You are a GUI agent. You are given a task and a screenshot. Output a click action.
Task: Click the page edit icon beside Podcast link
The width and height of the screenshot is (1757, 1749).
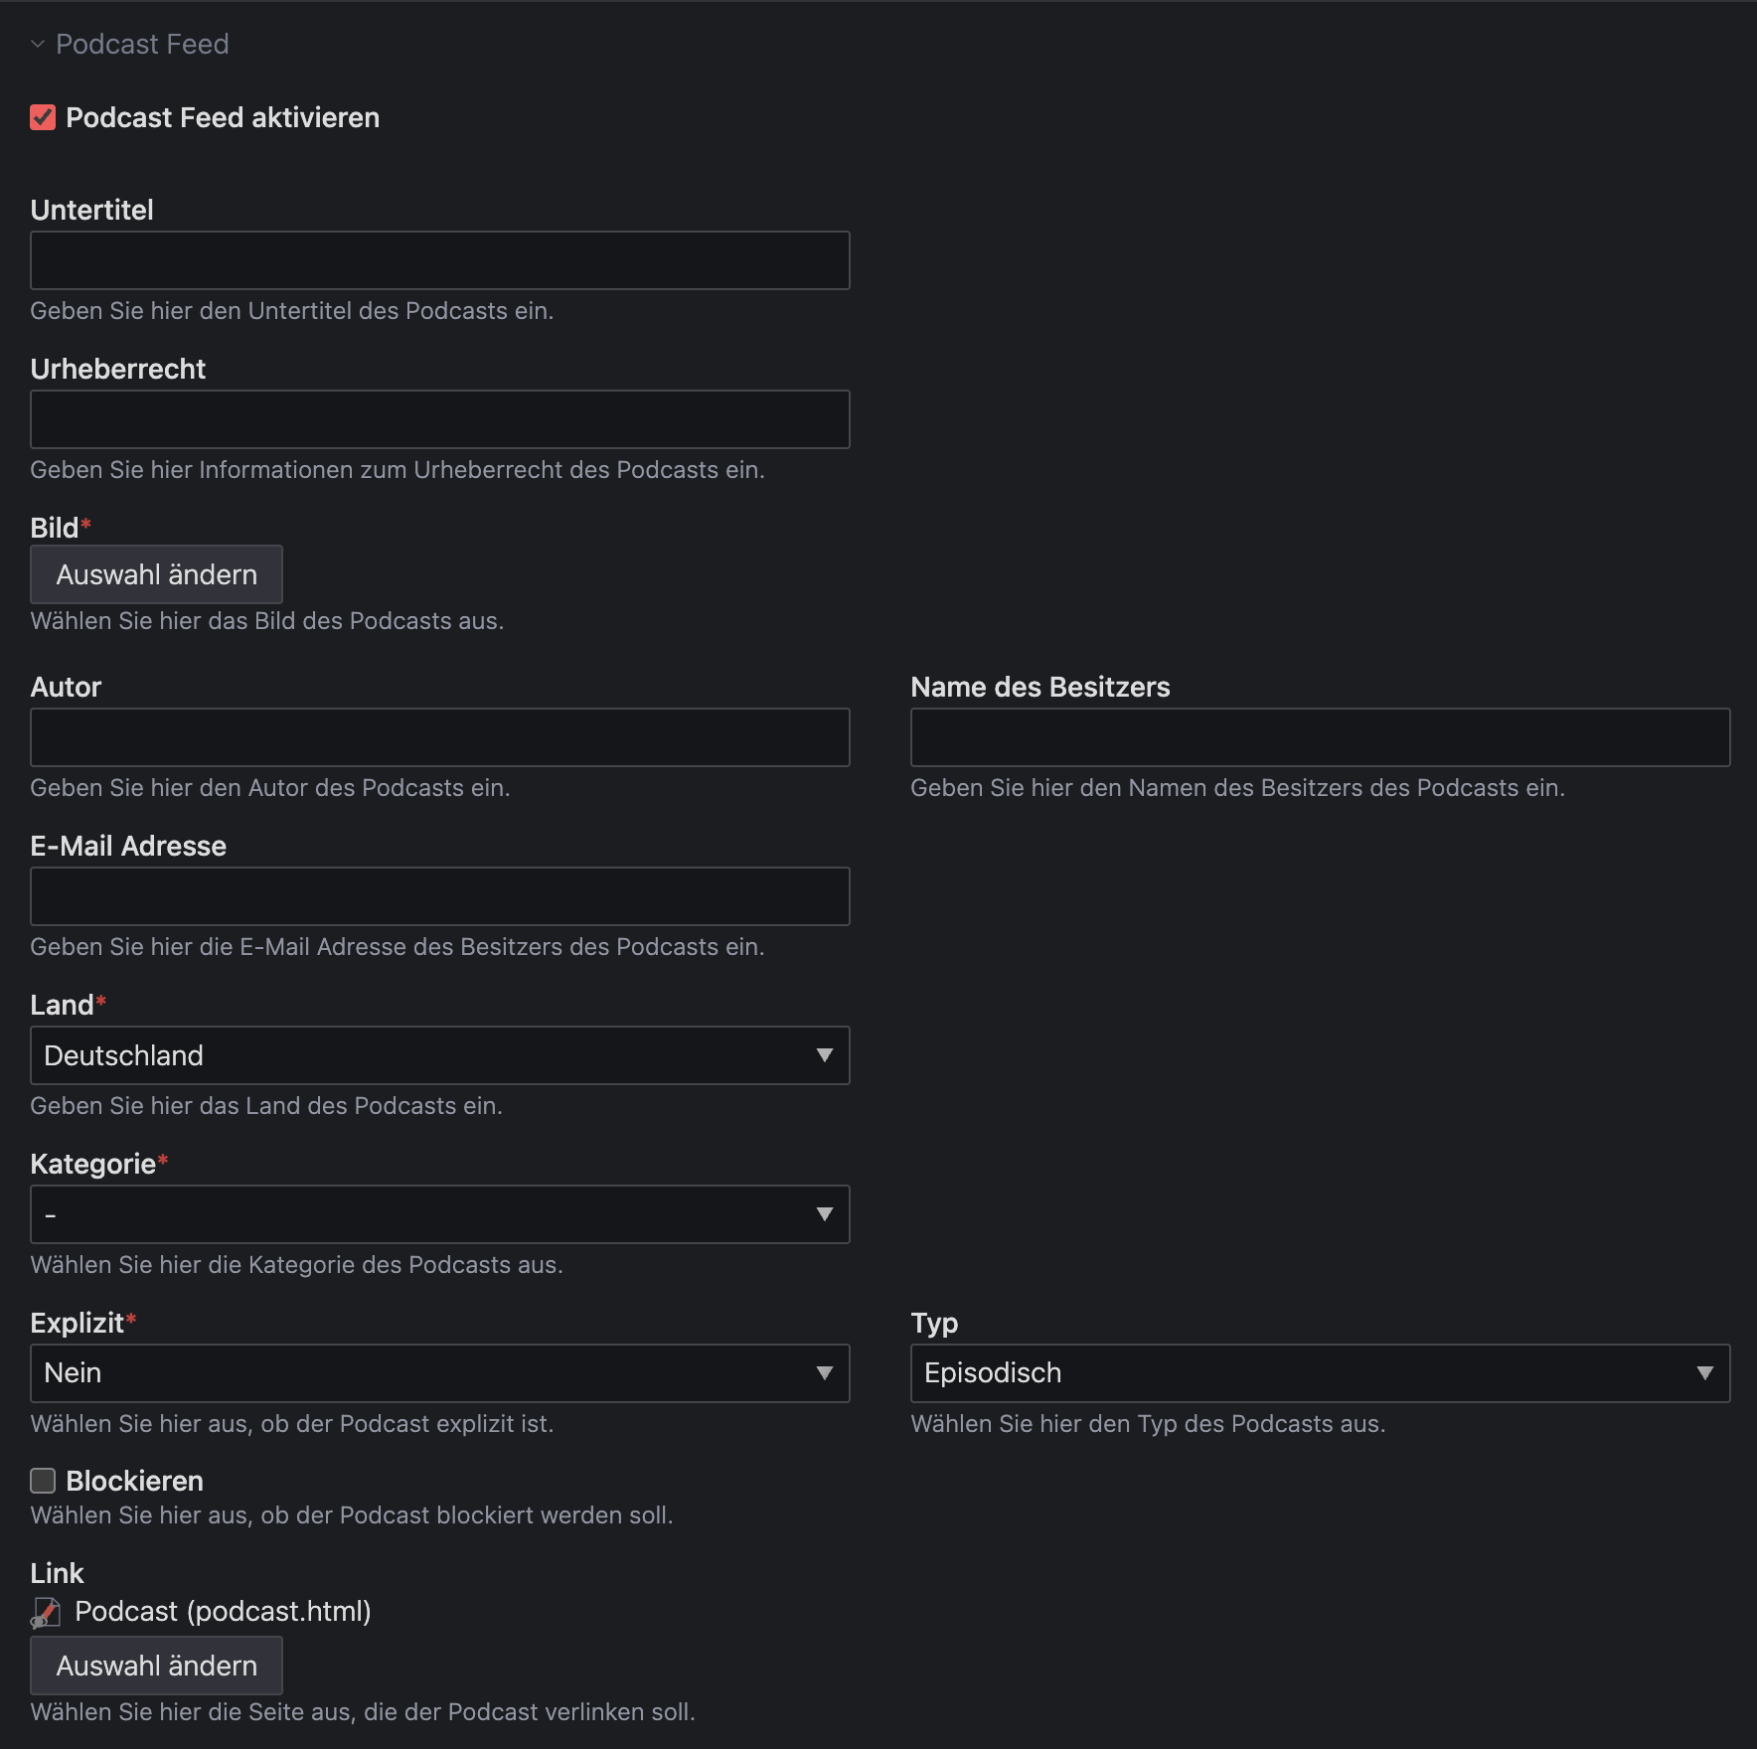46,1612
